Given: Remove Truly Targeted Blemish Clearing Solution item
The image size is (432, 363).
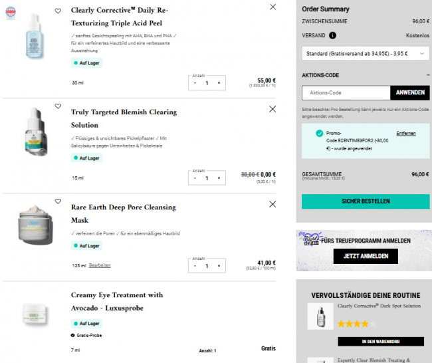Looking at the screenshot, I should pyautogui.click(x=272, y=109).
